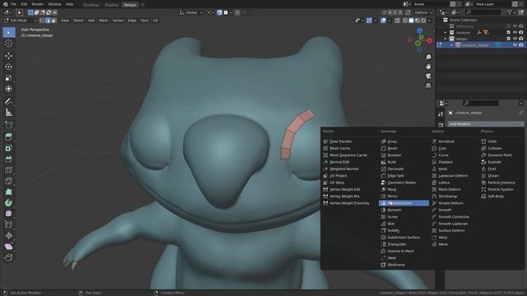Switch to solid viewport shading
This screenshot has height=296, width=527.
(x=411, y=21)
